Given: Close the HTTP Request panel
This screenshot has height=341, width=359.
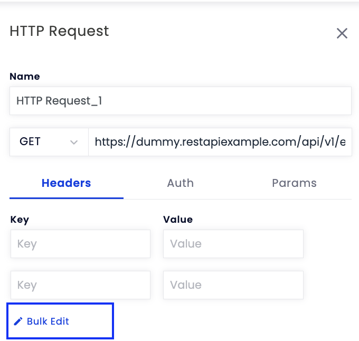Looking at the screenshot, I should point(342,33).
